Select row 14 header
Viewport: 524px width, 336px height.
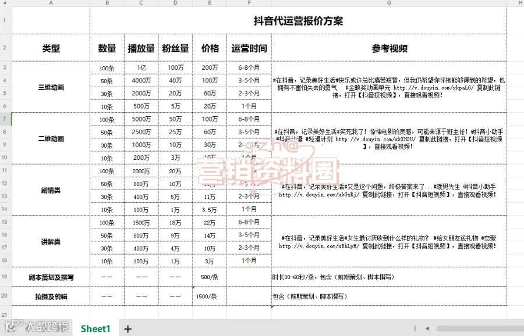point(5,209)
